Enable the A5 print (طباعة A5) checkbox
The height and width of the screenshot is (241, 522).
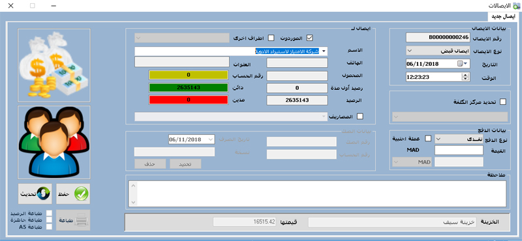[49, 227]
